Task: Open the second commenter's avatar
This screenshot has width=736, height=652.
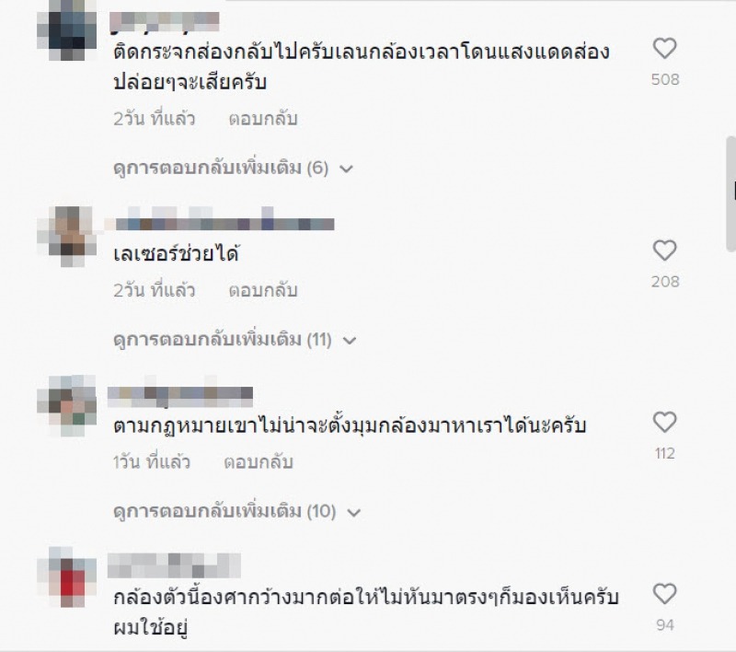Action: [66, 236]
